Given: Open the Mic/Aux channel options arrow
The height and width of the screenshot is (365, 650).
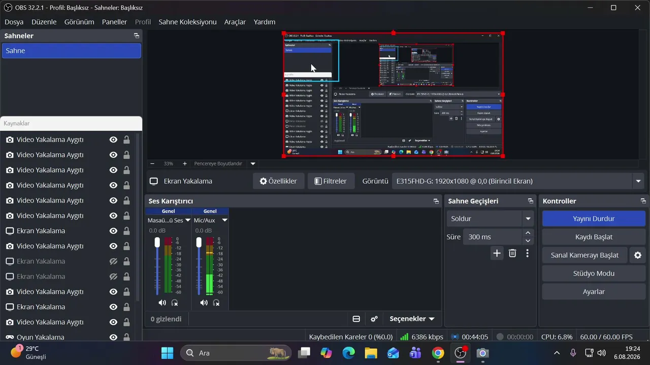Looking at the screenshot, I should (x=224, y=221).
